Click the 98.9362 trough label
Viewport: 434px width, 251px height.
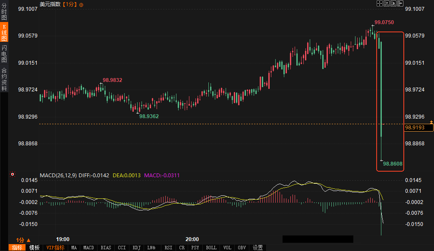[149, 116]
